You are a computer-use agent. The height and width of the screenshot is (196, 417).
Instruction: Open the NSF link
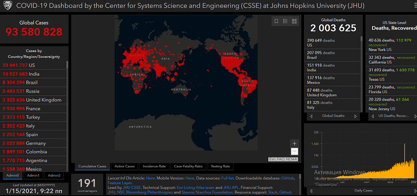[120, 192]
